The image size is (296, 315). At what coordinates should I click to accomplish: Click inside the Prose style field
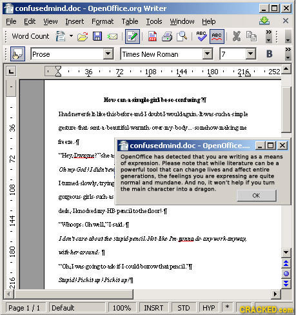pyautogui.click(x=66, y=54)
